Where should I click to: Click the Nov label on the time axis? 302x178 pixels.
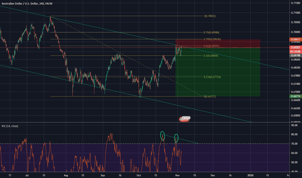(x=178, y=175)
